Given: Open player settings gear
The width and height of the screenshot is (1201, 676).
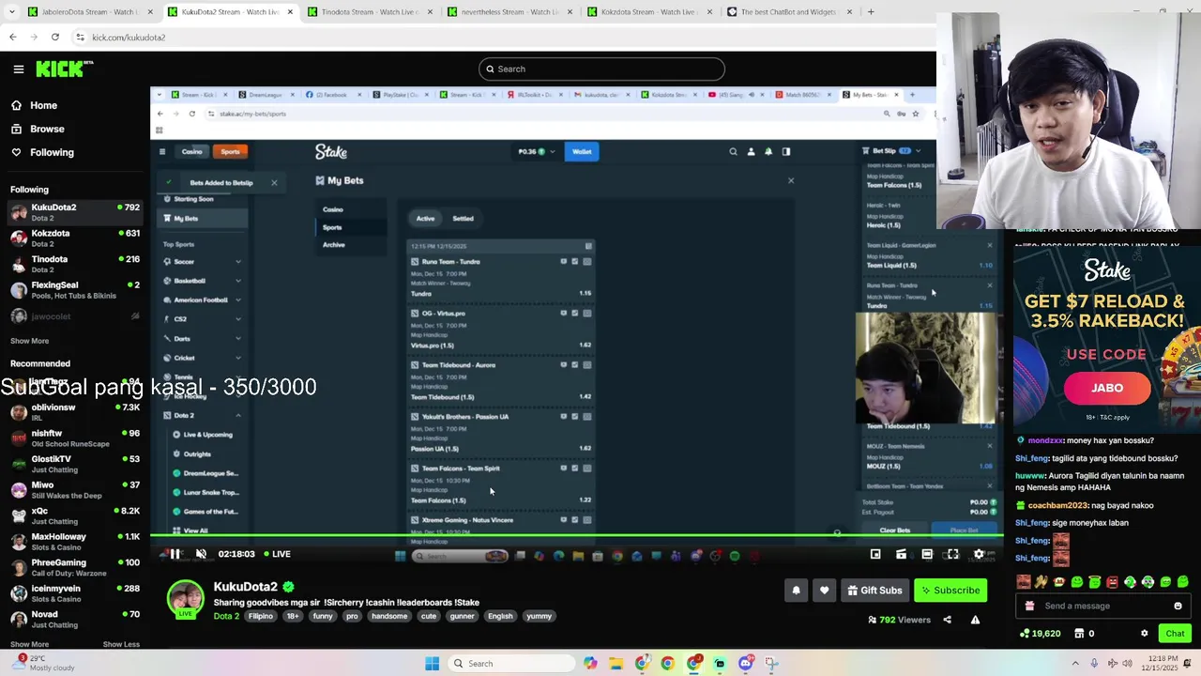Looking at the screenshot, I should [x=979, y=554].
